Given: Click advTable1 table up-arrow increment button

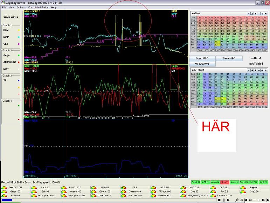Looking at the screenshot, I should (x=252, y=70).
